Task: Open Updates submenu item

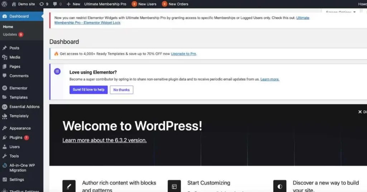Action: click(10, 34)
